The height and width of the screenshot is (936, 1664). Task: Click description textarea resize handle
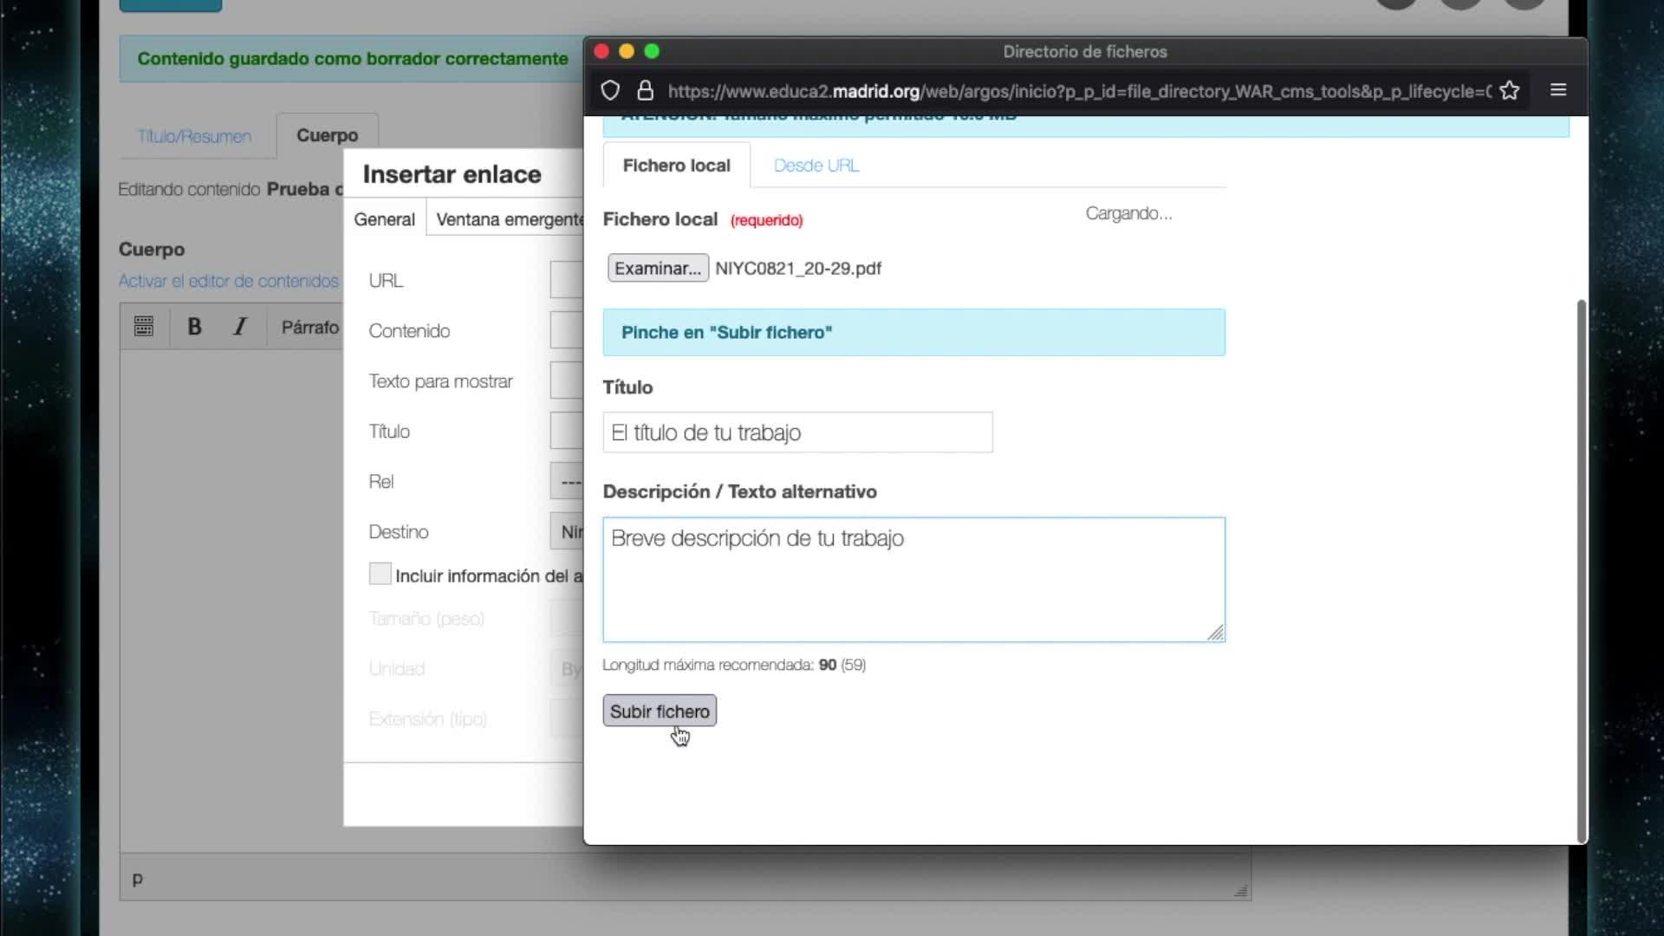1215,633
